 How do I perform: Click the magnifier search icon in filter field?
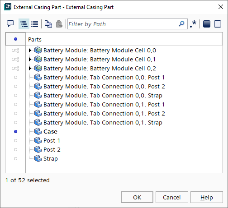coord(181,24)
